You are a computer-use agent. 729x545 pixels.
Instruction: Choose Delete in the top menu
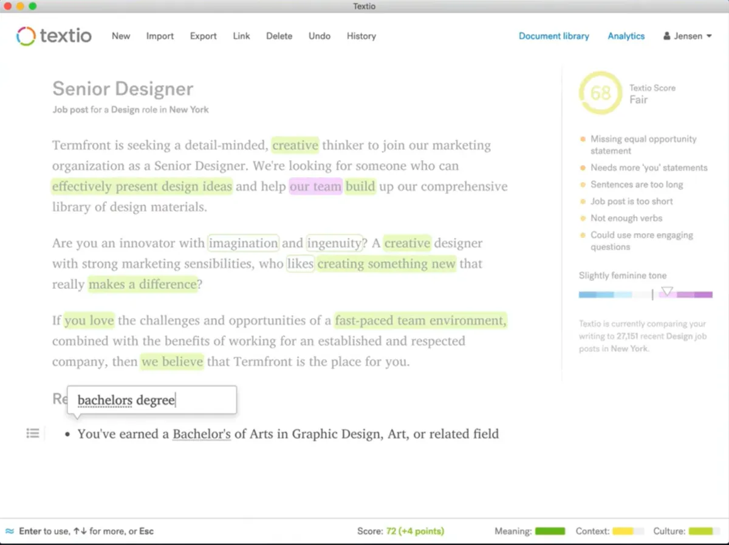coord(279,36)
